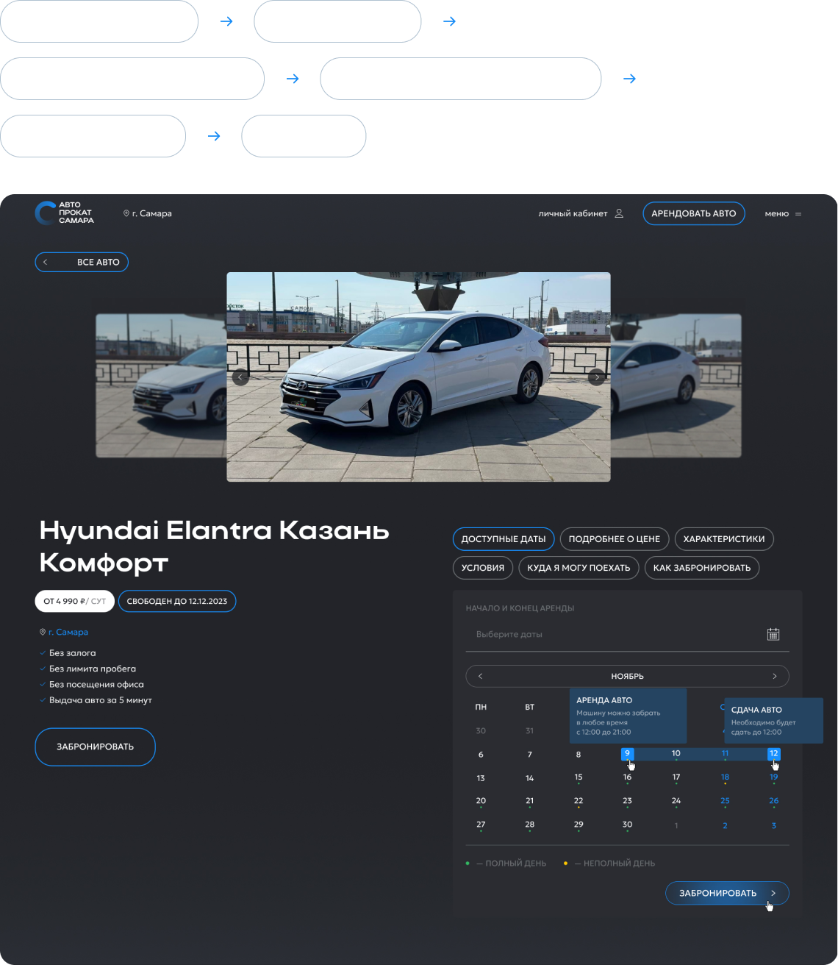This screenshot has width=838, height=965.
Task: Switch to УСЛОВИЯ tab
Action: 483,568
